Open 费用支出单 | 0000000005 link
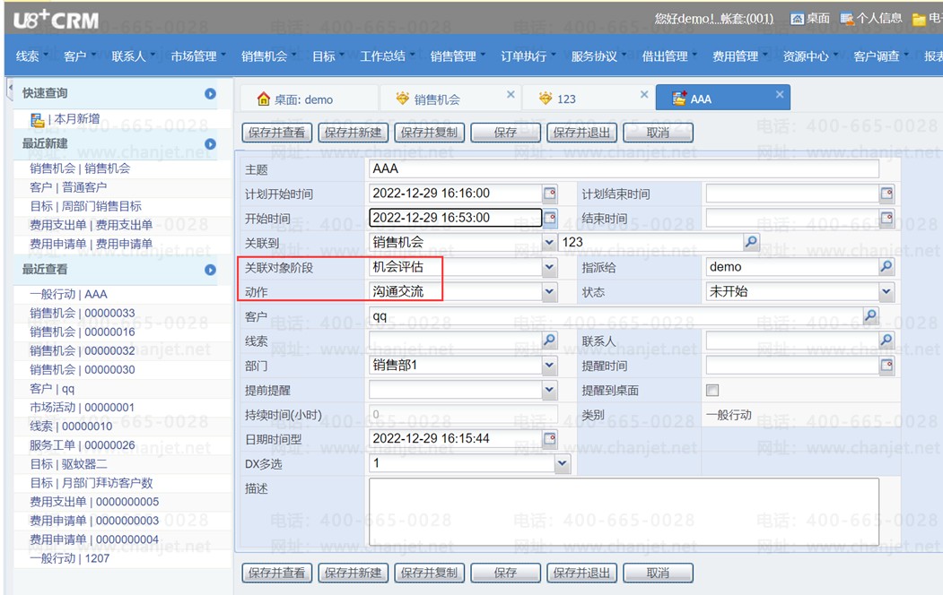 point(94,501)
